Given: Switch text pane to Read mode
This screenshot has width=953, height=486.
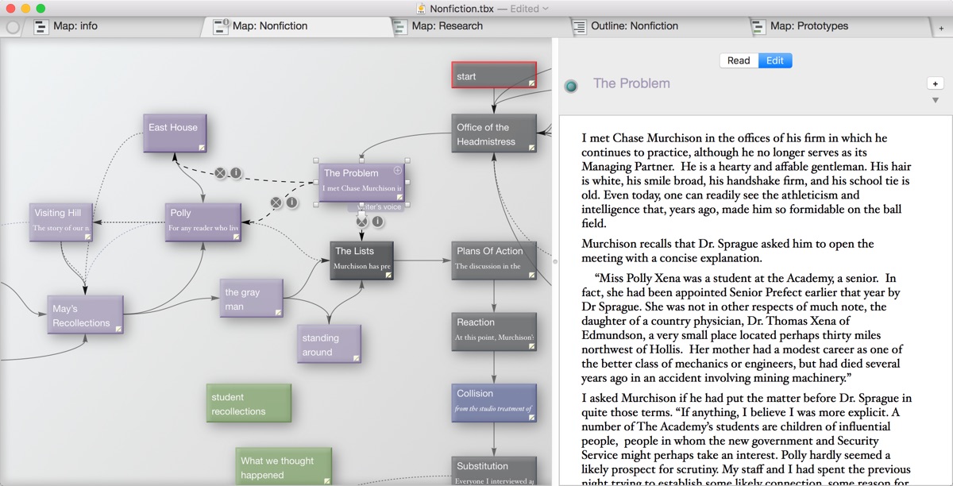Looking at the screenshot, I should (x=739, y=60).
